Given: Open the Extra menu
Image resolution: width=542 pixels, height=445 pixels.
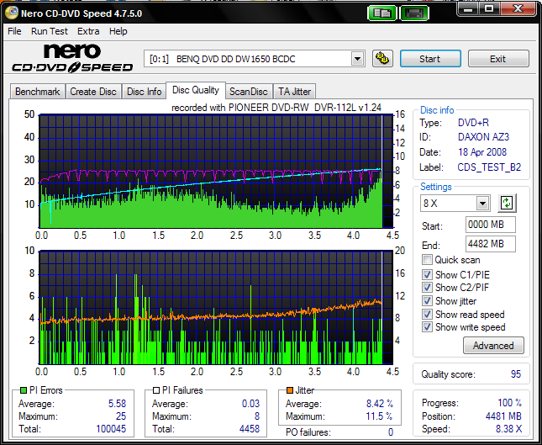Looking at the screenshot, I should (x=88, y=31).
